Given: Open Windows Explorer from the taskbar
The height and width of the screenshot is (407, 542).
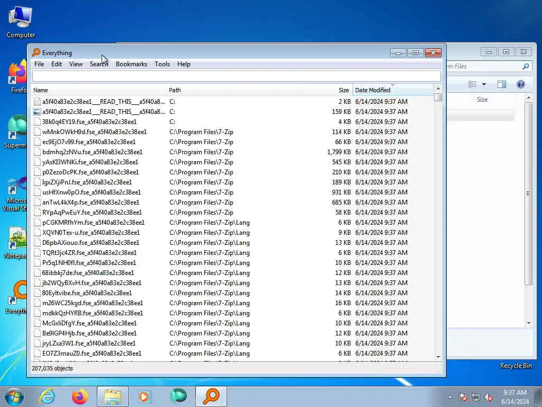Looking at the screenshot, I should tap(113, 396).
